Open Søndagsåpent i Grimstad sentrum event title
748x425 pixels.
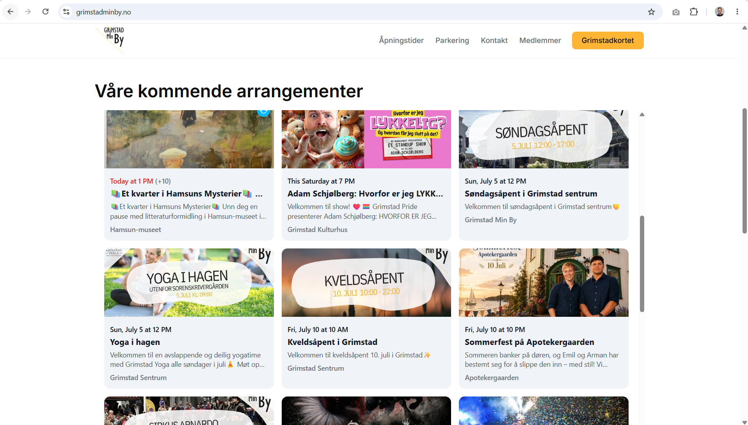(531, 194)
